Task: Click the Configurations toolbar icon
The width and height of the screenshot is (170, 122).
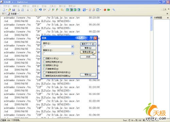Action: (84, 10)
